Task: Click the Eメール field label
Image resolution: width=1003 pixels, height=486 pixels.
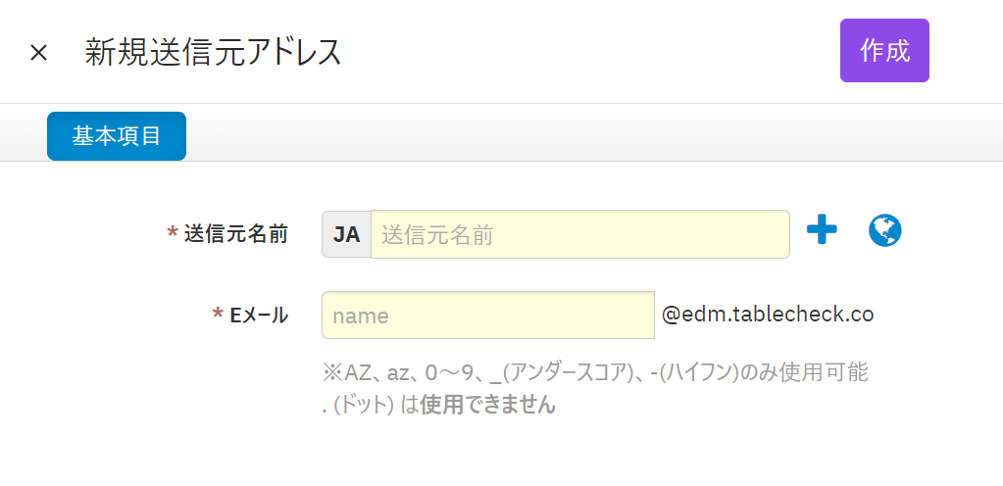Action: [x=259, y=316]
